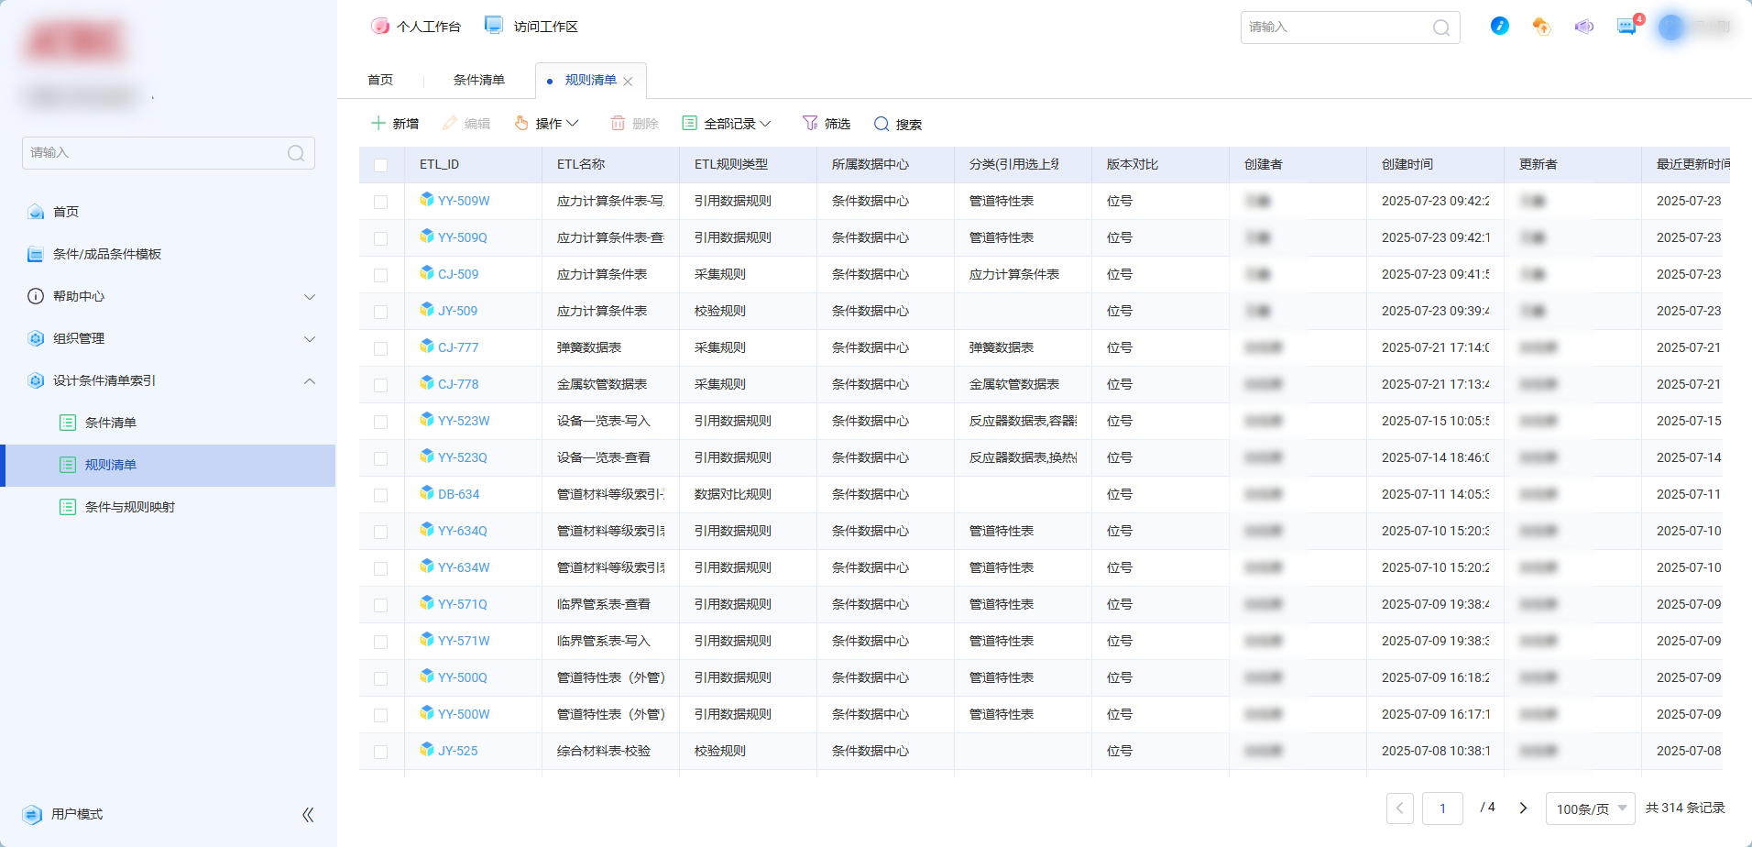Image resolution: width=1752 pixels, height=847 pixels.
Task: Check the row checkbox for CJ-509
Action: (x=380, y=275)
